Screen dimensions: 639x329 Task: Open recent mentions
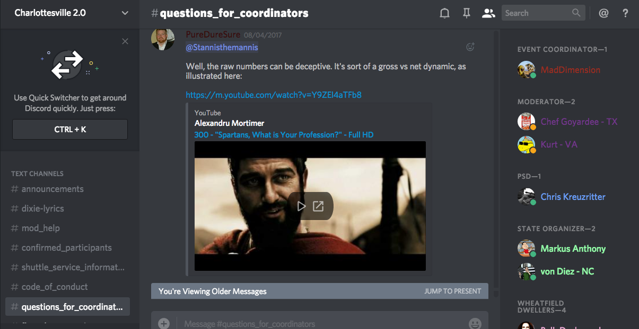(603, 13)
